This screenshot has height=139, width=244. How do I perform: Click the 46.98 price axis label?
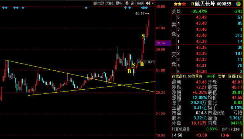point(160,7)
